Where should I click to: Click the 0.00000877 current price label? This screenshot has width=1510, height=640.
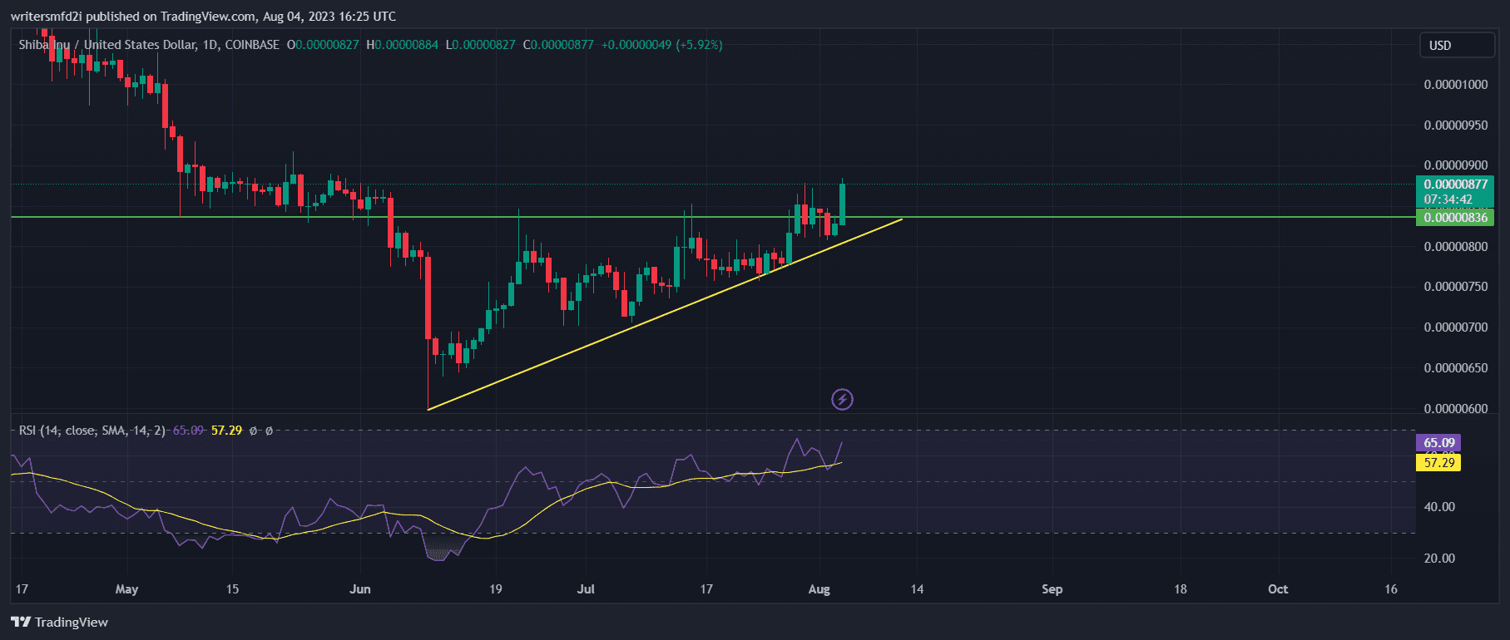coord(1455,185)
